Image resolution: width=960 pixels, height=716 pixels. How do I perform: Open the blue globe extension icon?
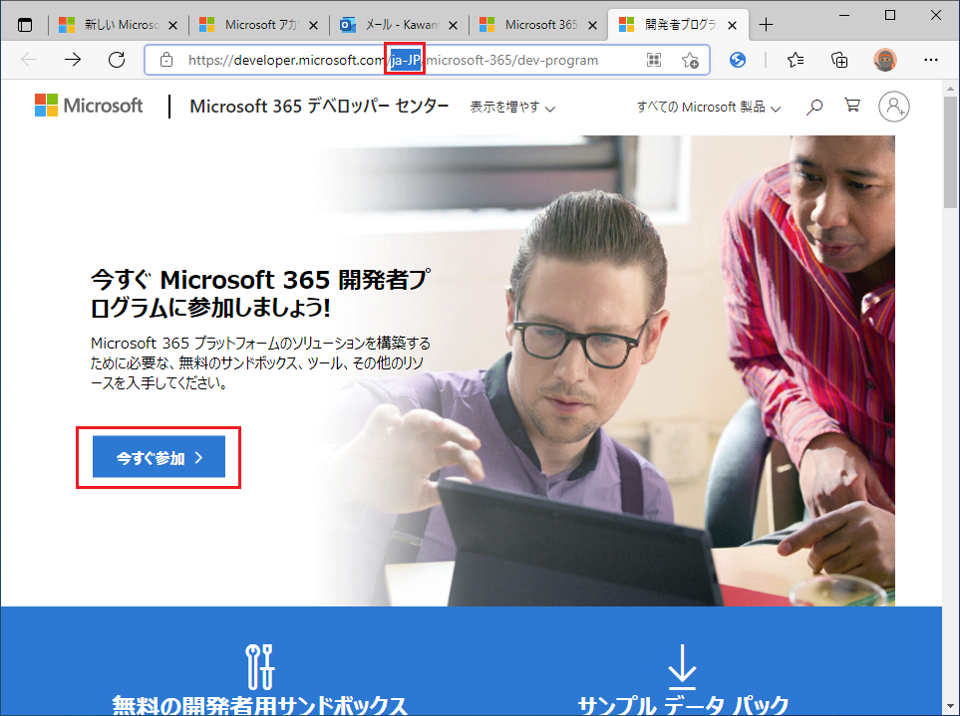coord(738,60)
